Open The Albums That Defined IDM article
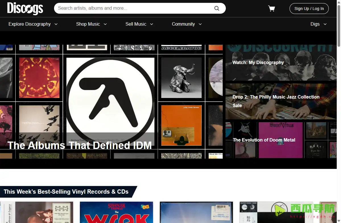341x223 pixels. coord(80,145)
